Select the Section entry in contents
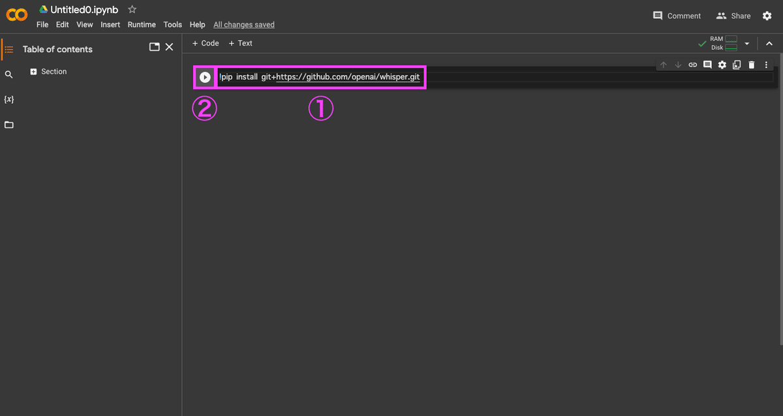This screenshot has width=783, height=416. click(54, 72)
